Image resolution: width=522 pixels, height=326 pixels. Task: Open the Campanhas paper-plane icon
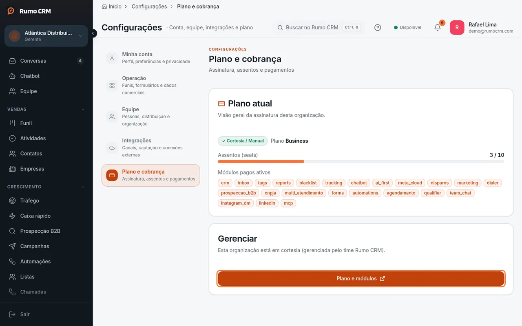click(x=13, y=246)
